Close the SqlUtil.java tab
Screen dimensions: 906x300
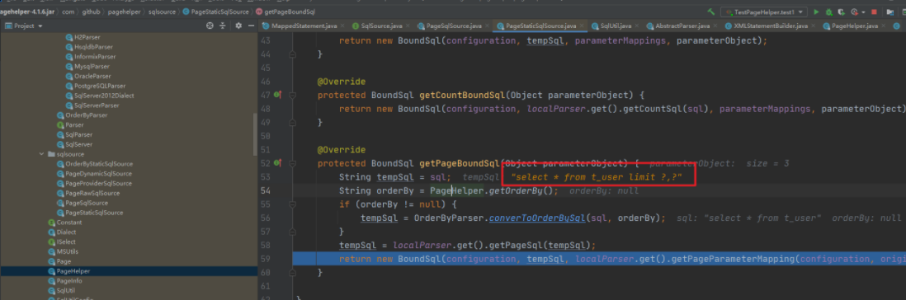click(637, 26)
